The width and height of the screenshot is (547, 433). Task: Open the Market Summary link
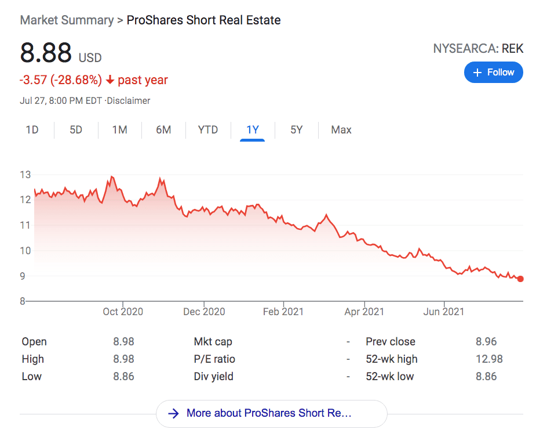click(x=67, y=20)
